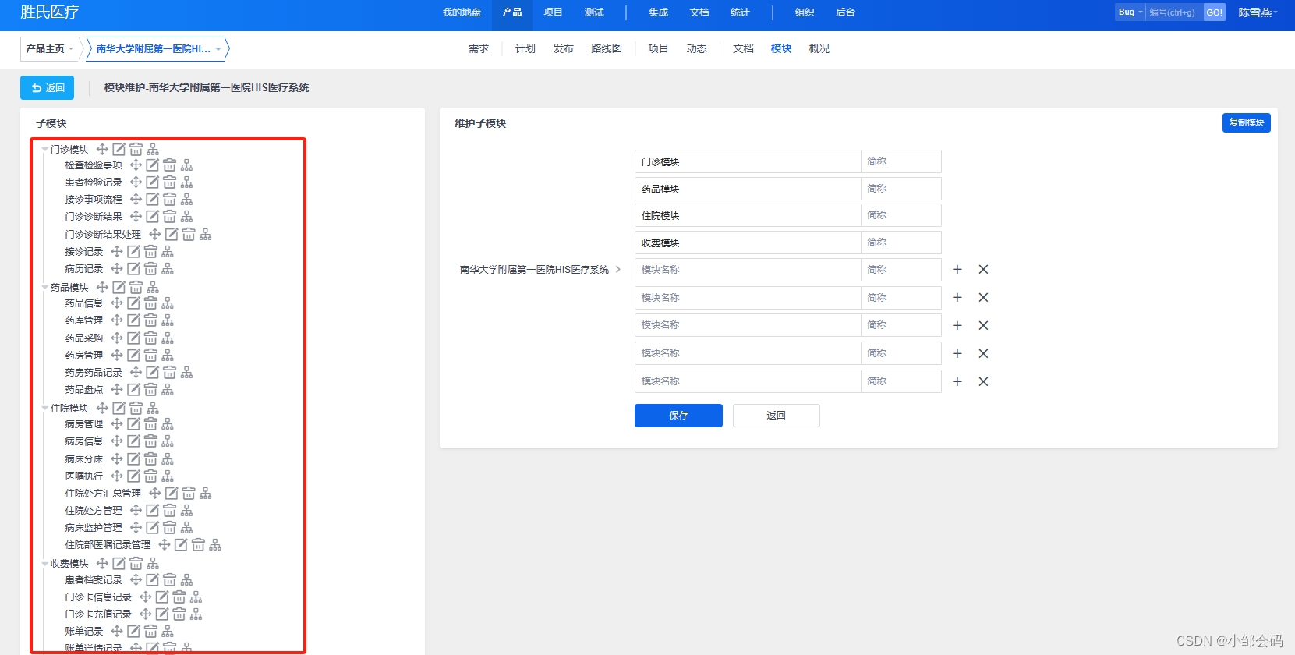Viewport: 1295px width, 655px height.
Task: Open child modules icon for 接诊记录
Action: tap(168, 252)
